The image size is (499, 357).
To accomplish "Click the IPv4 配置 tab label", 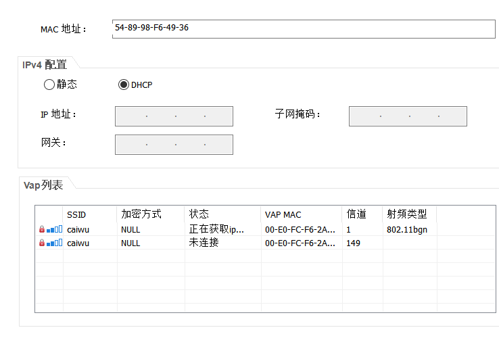I will 45,65.
